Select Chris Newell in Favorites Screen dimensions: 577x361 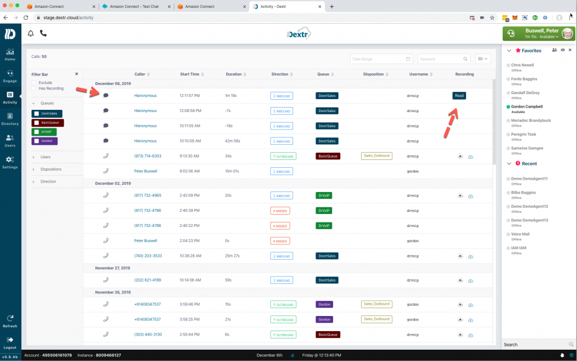point(522,65)
